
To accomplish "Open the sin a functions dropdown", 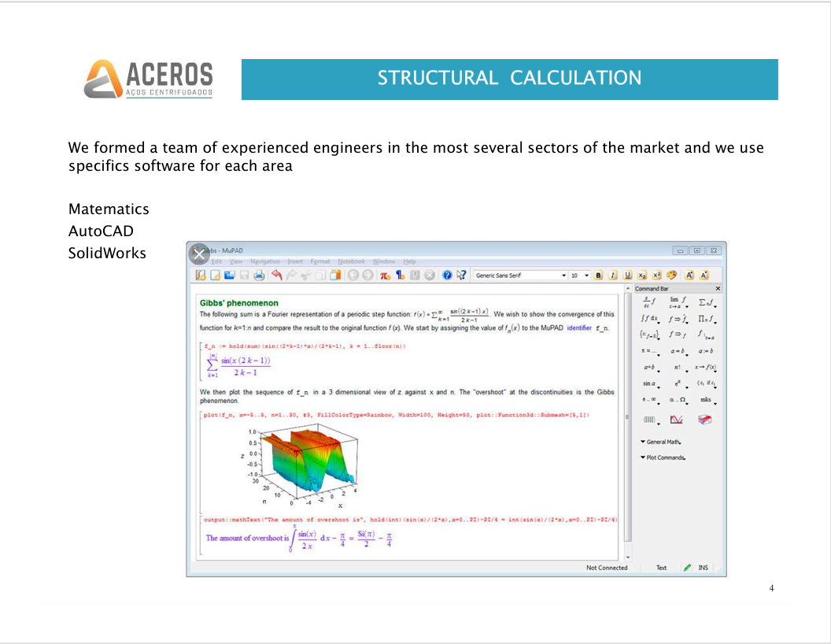I will 651,383.
